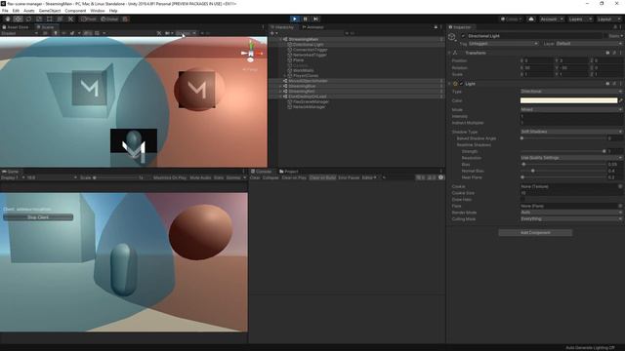
Task: Toggle Error Pause in Console
Action: (x=349, y=177)
